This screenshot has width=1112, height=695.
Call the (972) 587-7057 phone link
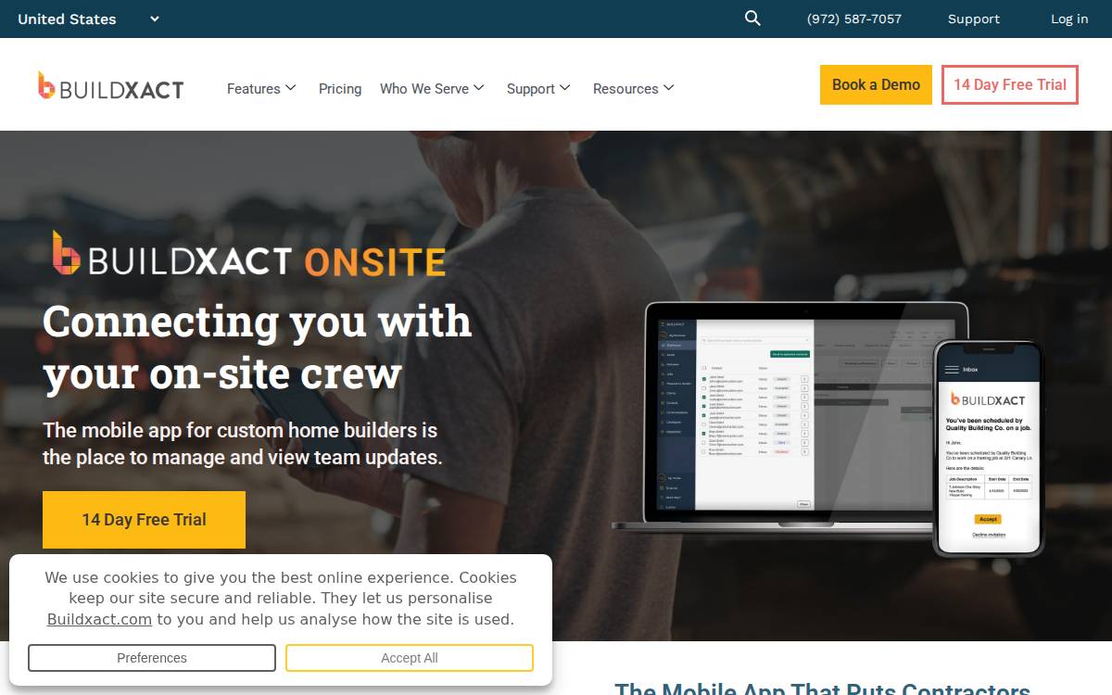coord(854,19)
